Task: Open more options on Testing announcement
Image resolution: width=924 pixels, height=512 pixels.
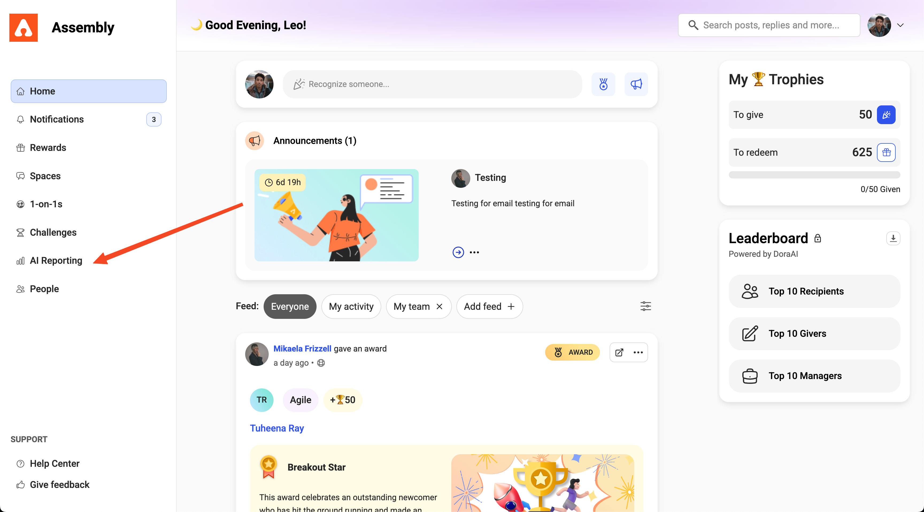Action: tap(474, 252)
